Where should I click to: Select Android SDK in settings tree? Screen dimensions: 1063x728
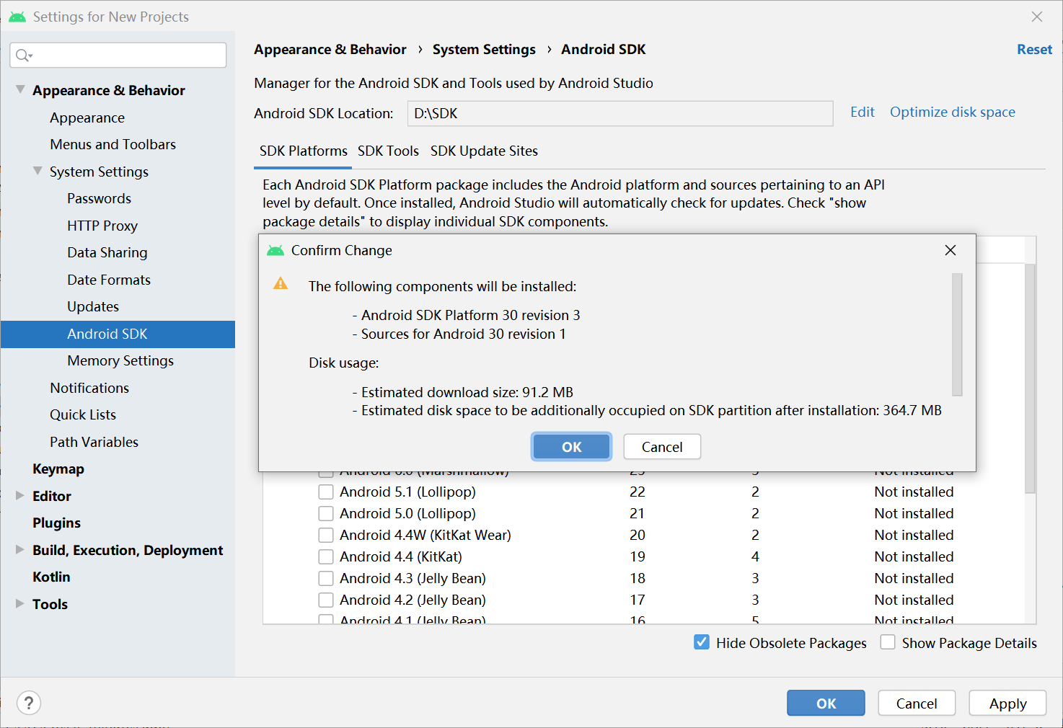[x=118, y=334]
